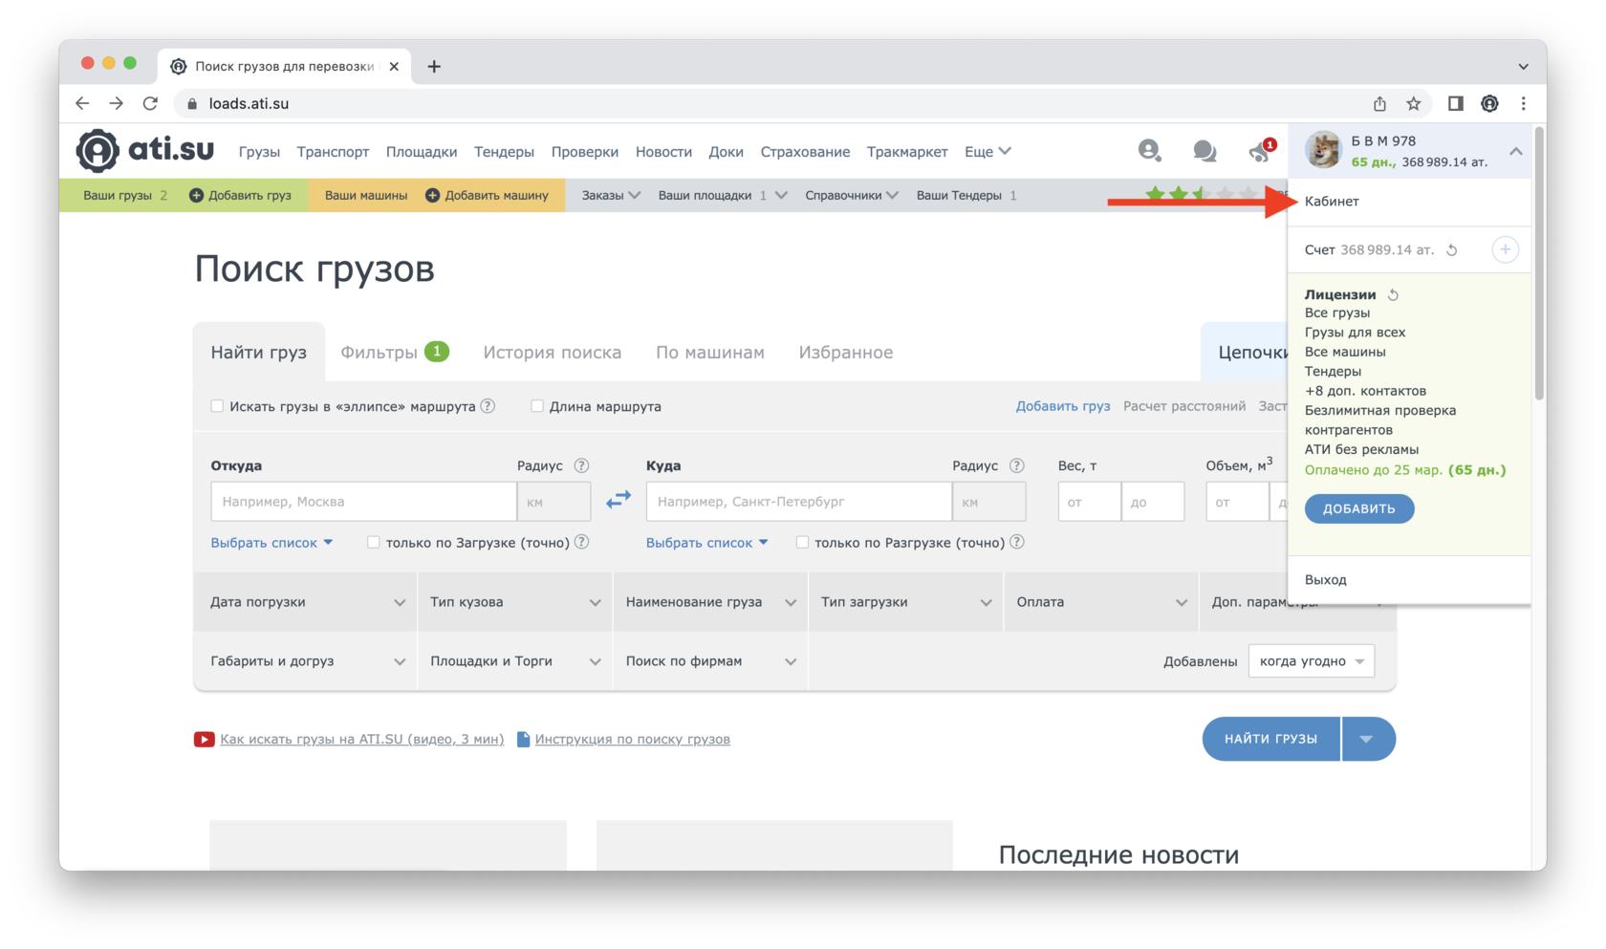Open help for Куда Радиус
This screenshot has height=949, width=1606.
click(1016, 465)
